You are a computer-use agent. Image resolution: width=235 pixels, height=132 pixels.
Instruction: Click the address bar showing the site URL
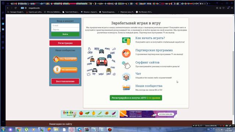click(34, 8)
